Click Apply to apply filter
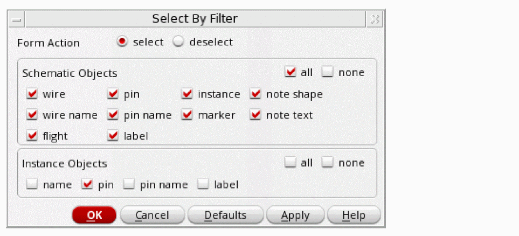This screenshot has height=236, width=519. pyautogui.click(x=295, y=215)
